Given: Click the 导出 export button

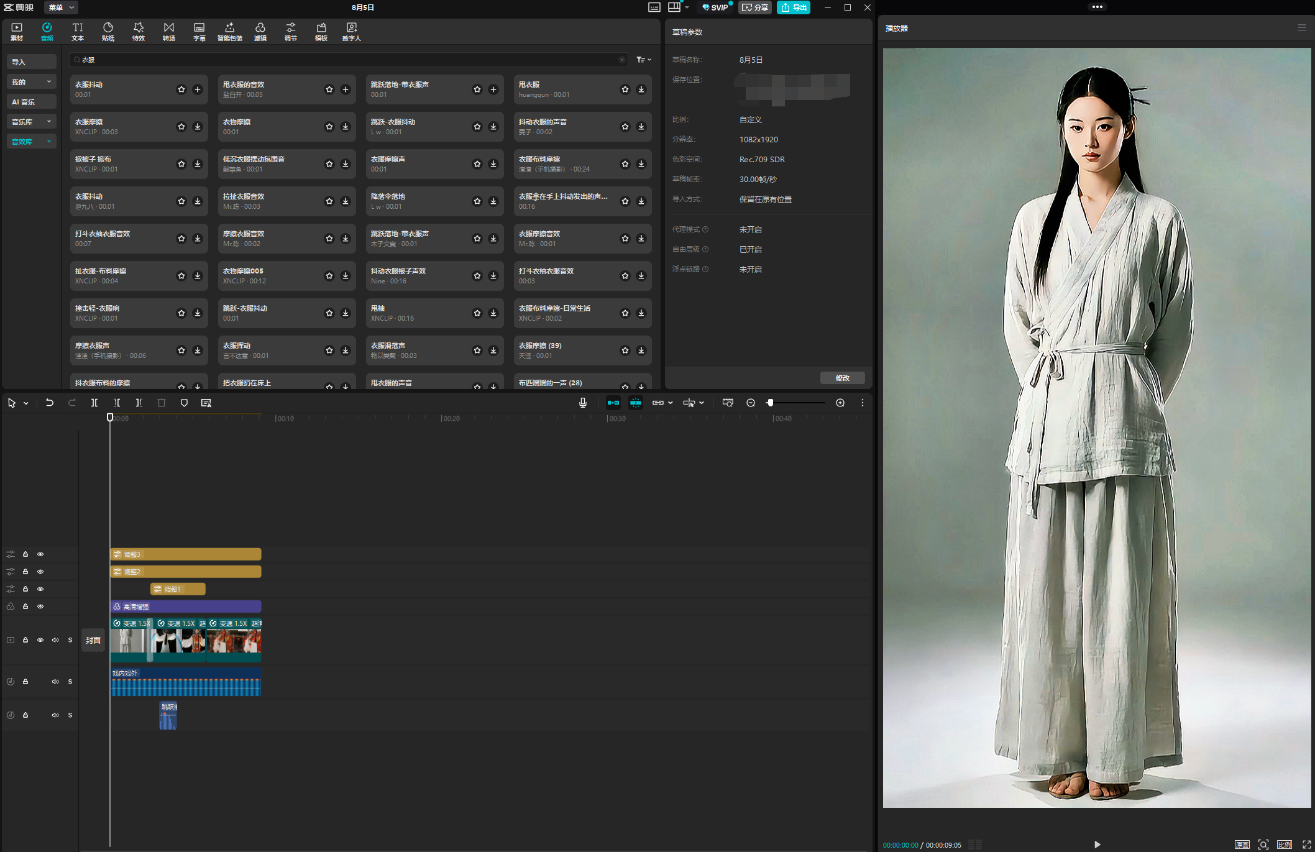Looking at the screenshot, I should [x=794, y=7].
